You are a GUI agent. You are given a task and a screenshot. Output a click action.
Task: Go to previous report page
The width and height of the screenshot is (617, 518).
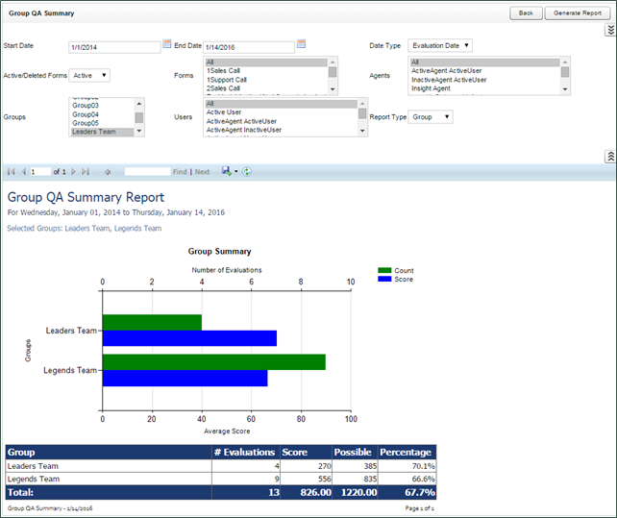[23, 171]
